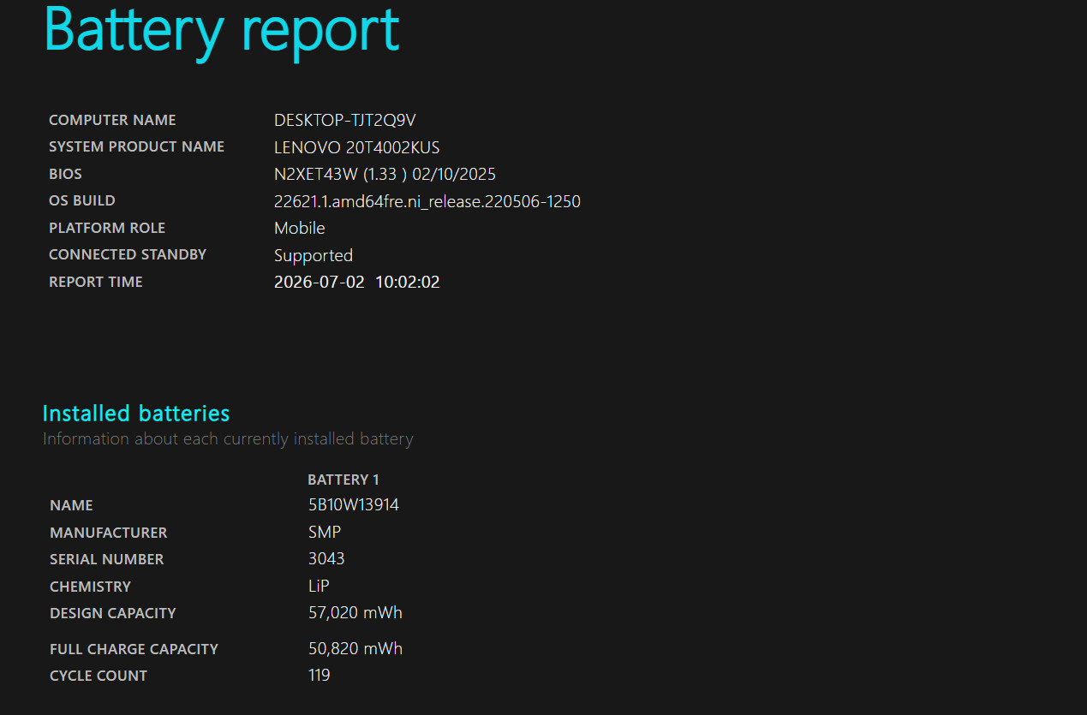This screenshot has height=715, width=1087.
Task: Select the SERIAL NUMBER label
Action: tap(107, 559)
